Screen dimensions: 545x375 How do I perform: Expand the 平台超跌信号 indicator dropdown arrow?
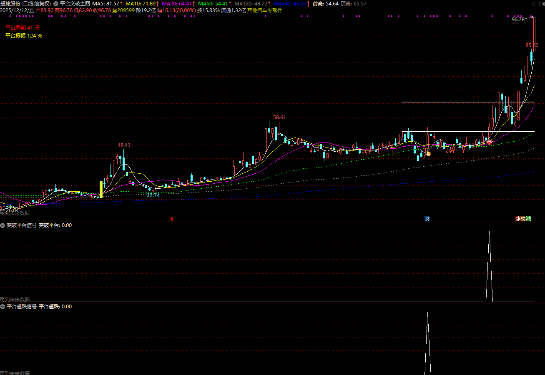[3, 307]
